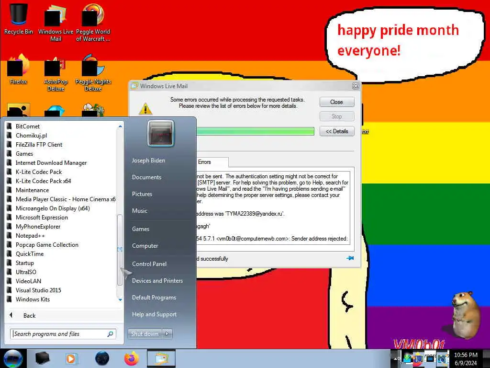Screen dimensions: 490x368
Task: Open shut down options arrow
Action: click(167, 334)
